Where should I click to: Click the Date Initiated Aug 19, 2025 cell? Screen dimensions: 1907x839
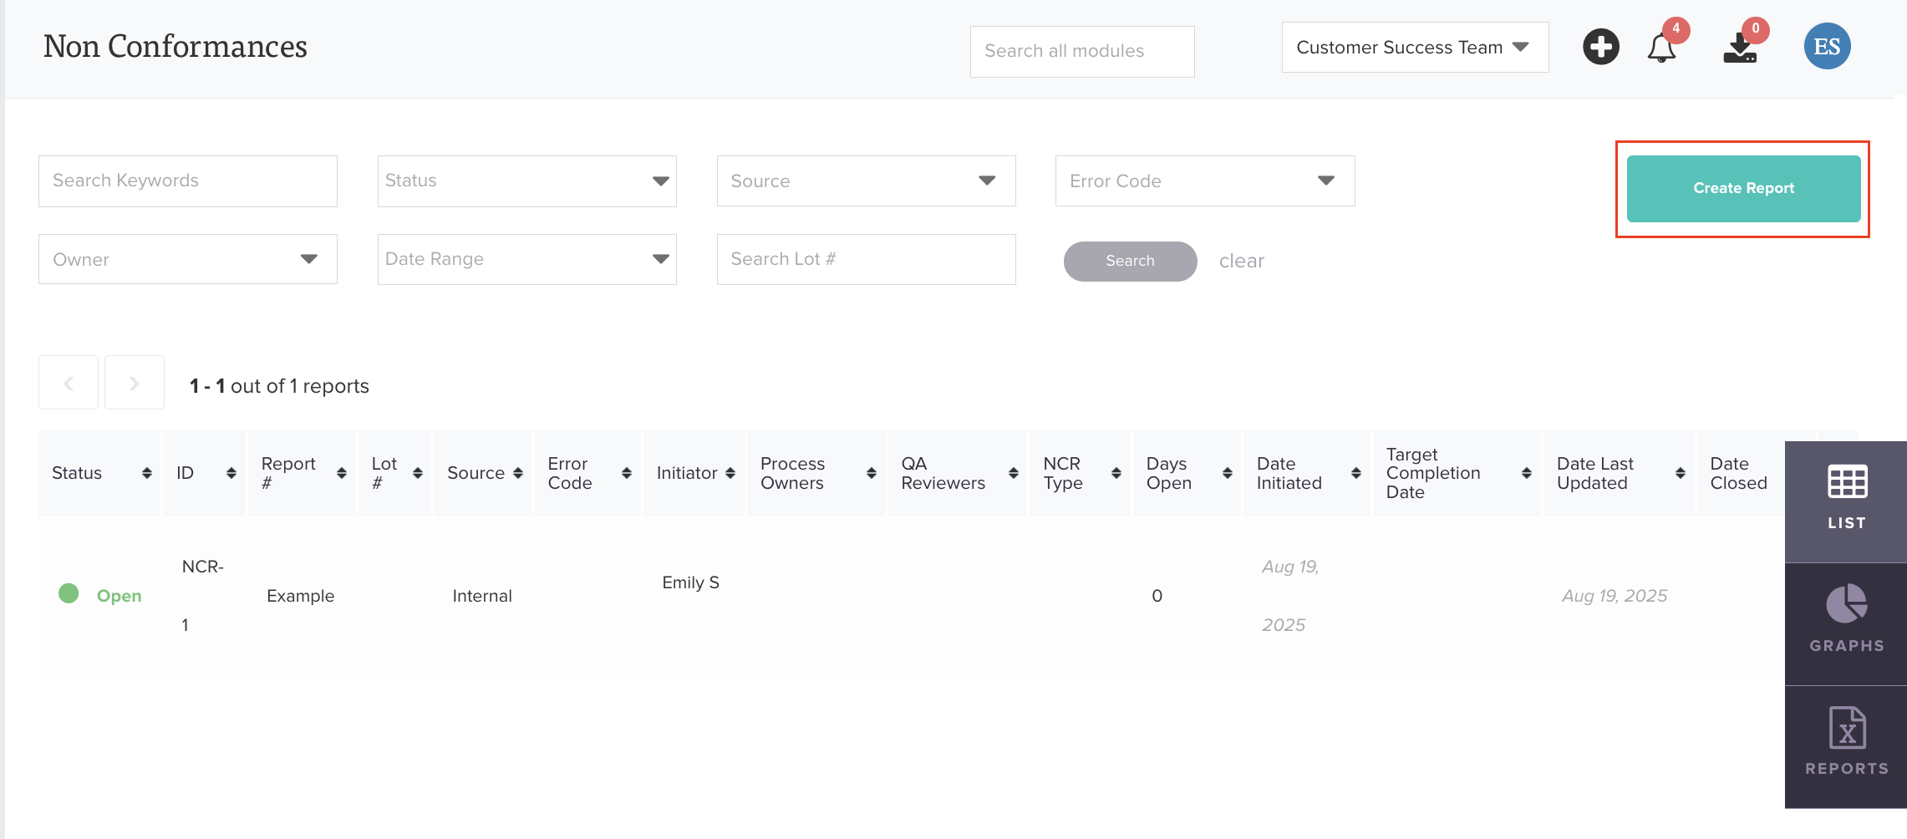coord(1289,596)
